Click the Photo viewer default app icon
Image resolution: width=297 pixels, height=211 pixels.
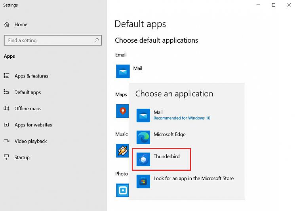(122, 190)
